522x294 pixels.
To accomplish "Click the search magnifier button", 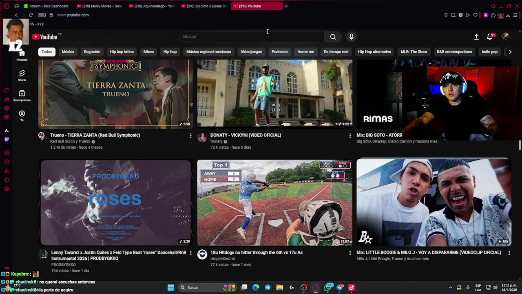I will (333, 37).
